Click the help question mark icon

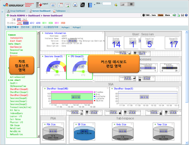coord(90,5)
